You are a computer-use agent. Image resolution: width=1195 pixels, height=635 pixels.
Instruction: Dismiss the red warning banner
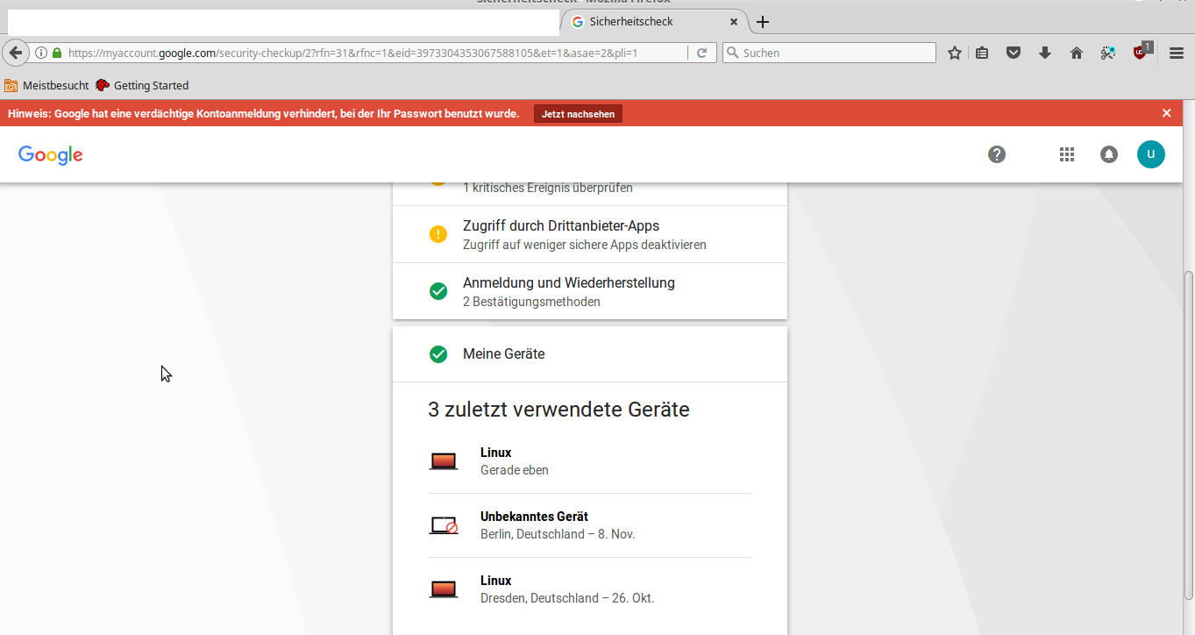[x=1166, y=113]
